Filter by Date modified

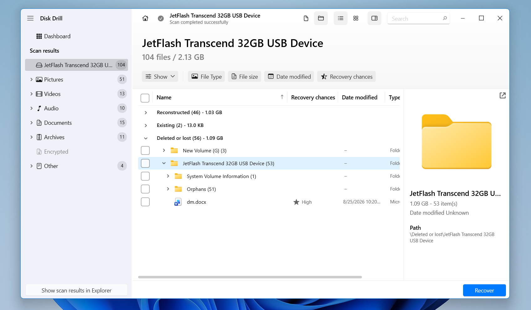[x=289, y=76]
